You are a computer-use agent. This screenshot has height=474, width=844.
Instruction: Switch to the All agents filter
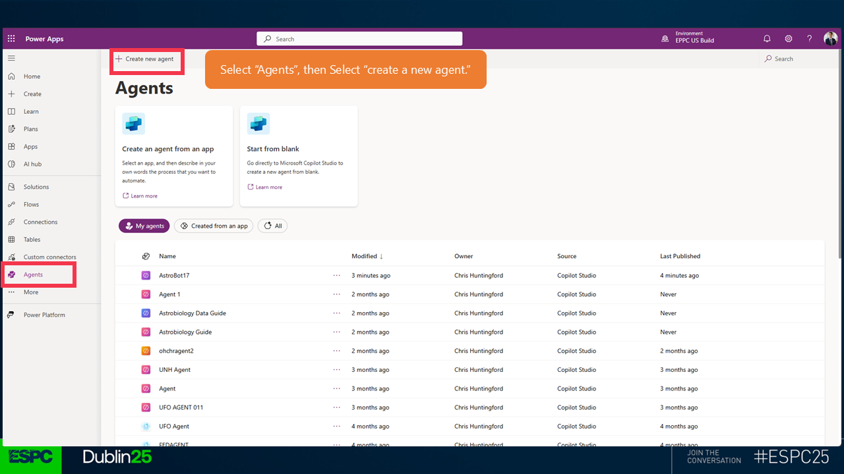[x=272, y=226]
